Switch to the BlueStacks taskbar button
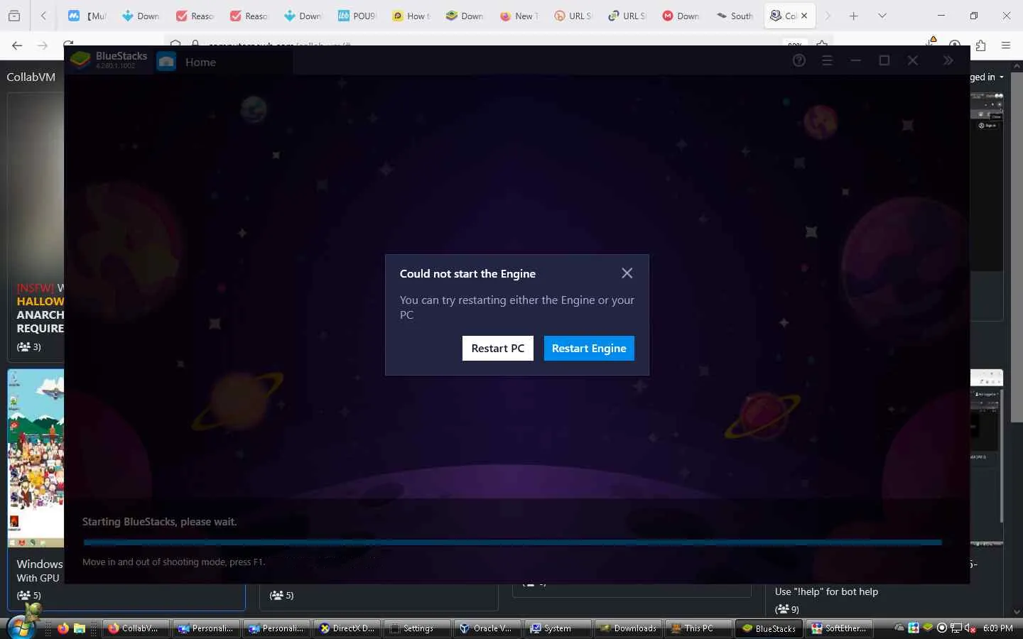This screenshot has width=1023, height=639. tap(768, 628)
